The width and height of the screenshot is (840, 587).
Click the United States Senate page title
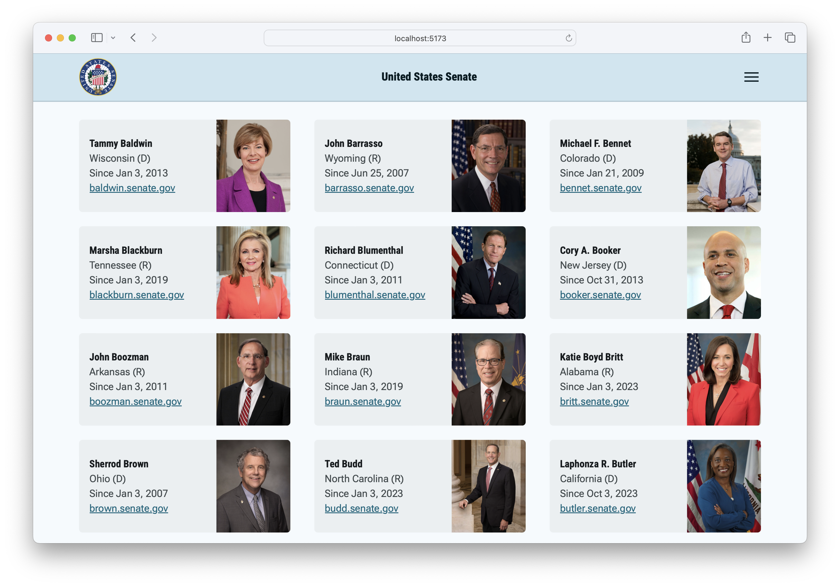coord(429,76)
